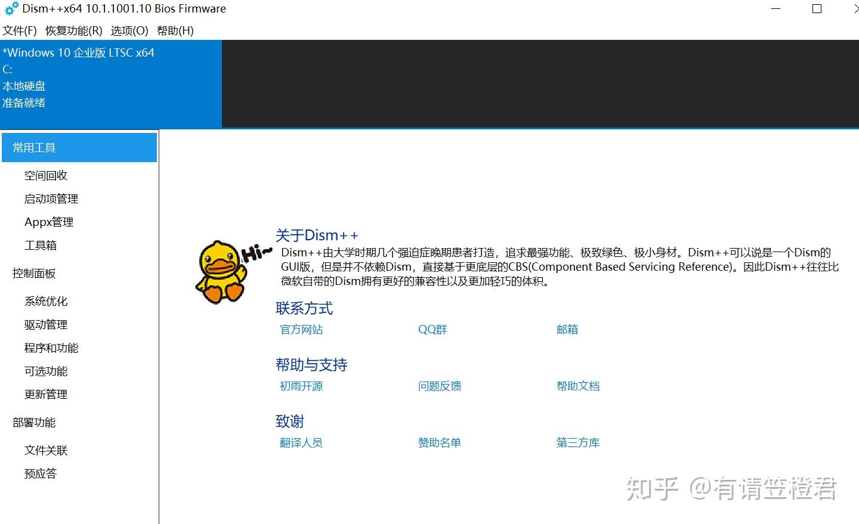The image size is (859, 524).
Task: View the 翻译人员 link
Action: pyautogui.click(x=301, y=442)
